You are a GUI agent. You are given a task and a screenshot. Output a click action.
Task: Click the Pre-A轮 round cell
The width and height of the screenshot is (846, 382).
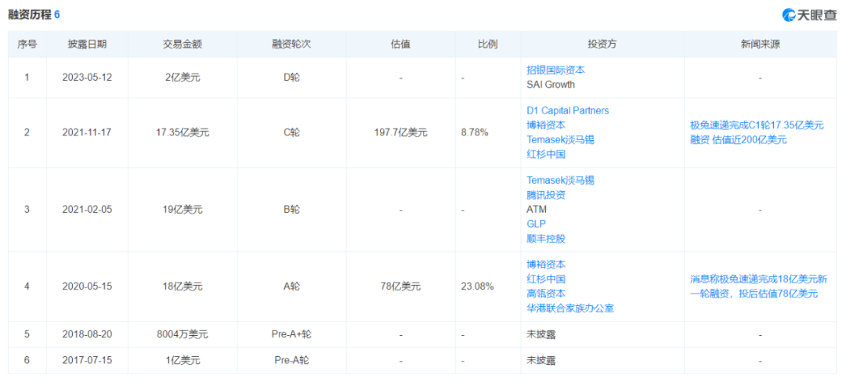291,360
